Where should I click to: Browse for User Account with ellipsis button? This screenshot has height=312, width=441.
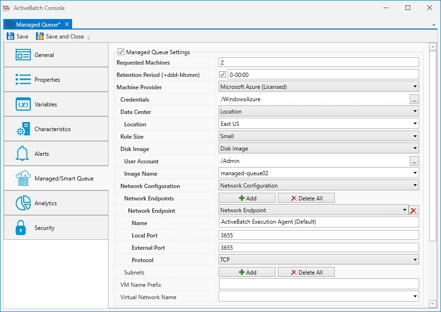click(414, 161)
